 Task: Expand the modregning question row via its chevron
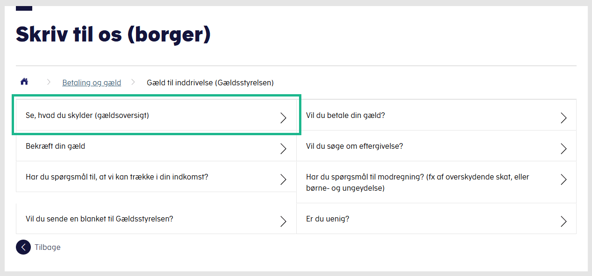(x=563, y=179)
